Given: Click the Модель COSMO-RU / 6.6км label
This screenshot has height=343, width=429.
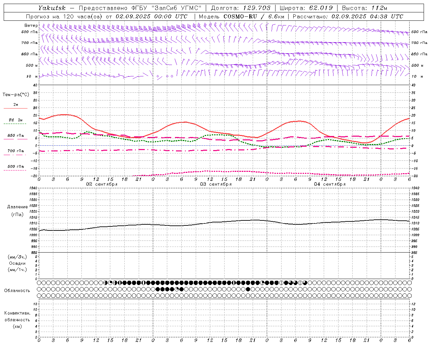Looking at the screenshot, I should point(241,16).
